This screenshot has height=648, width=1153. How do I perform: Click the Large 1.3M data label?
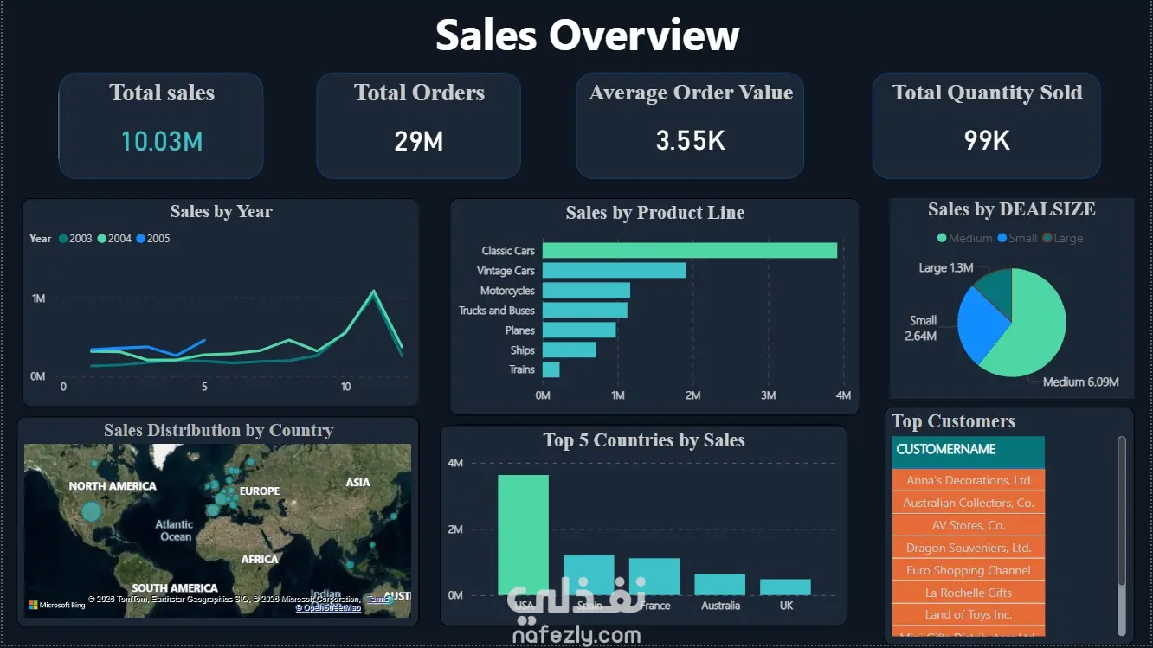pos(946,268)
